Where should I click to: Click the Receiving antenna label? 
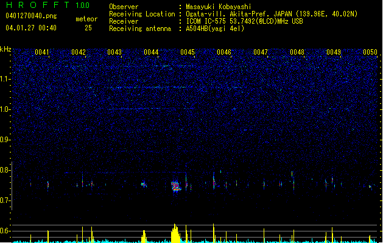140,29
